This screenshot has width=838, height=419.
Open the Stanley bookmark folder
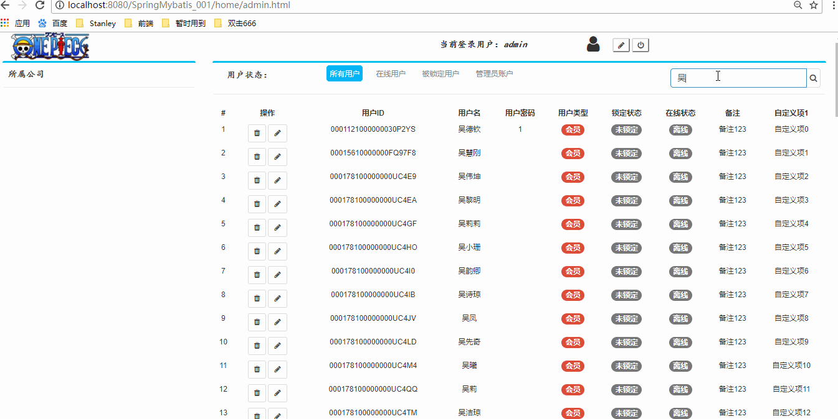click(96, 24)
